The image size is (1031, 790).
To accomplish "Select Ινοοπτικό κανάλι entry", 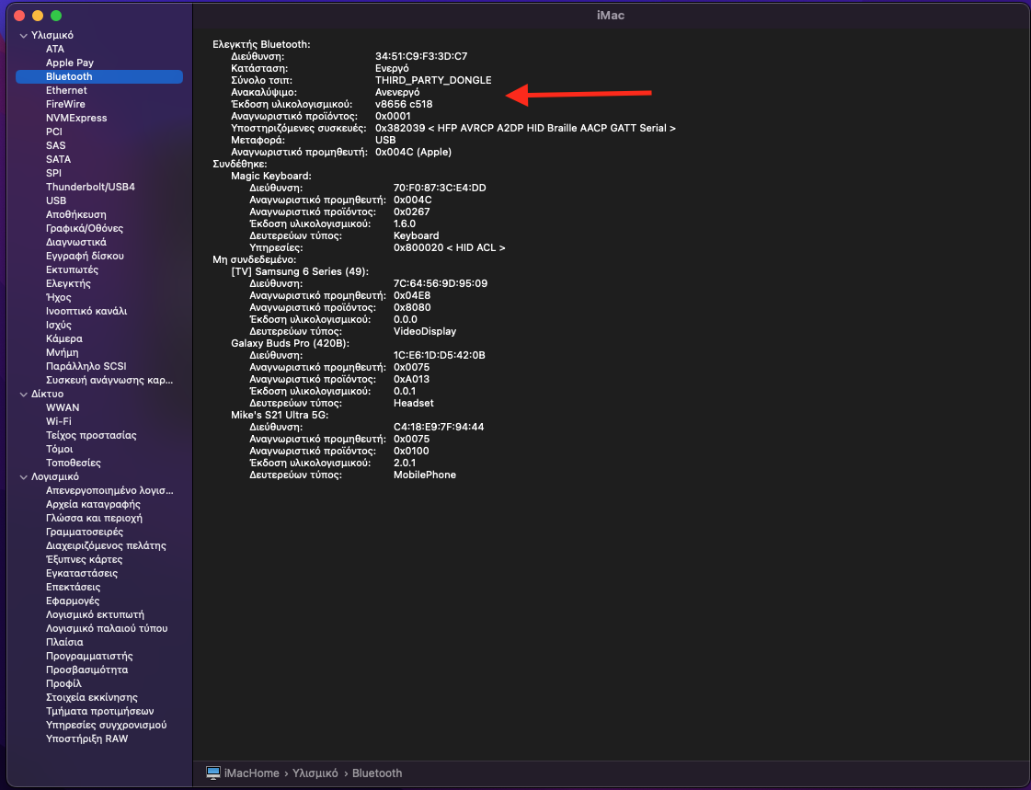I will pyautogui.click(x=86, y=312).
